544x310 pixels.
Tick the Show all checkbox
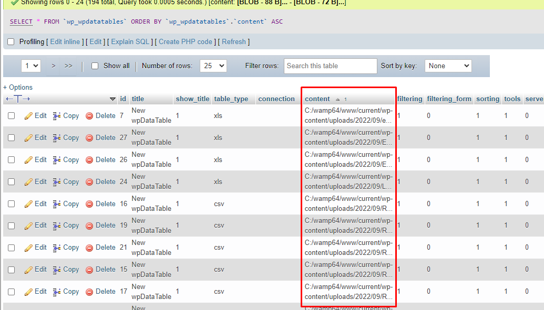(x=95, y=66)
